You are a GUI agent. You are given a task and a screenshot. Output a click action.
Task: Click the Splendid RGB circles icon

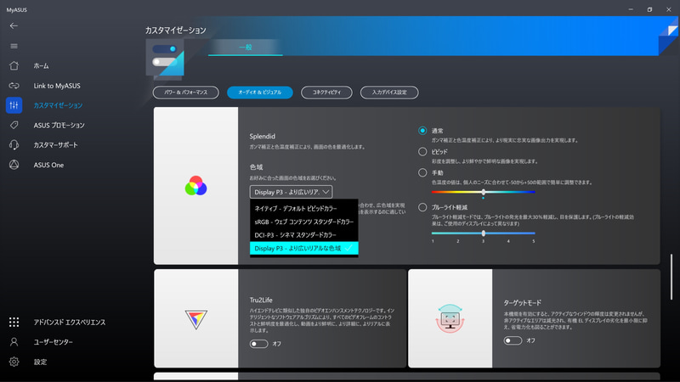[x=196, y=186]
